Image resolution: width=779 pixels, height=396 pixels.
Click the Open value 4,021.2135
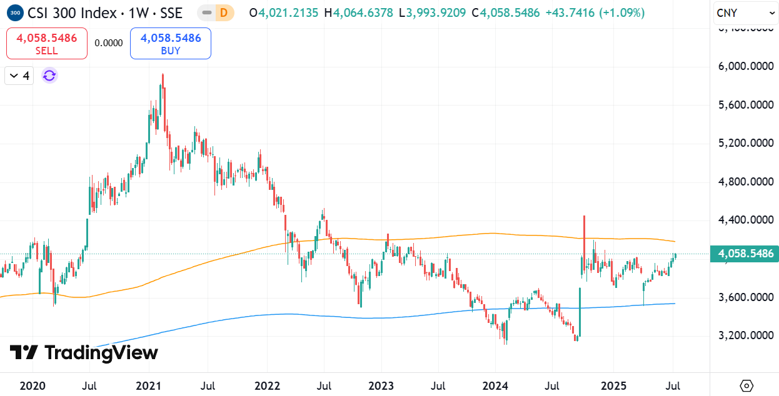(289, 12)
